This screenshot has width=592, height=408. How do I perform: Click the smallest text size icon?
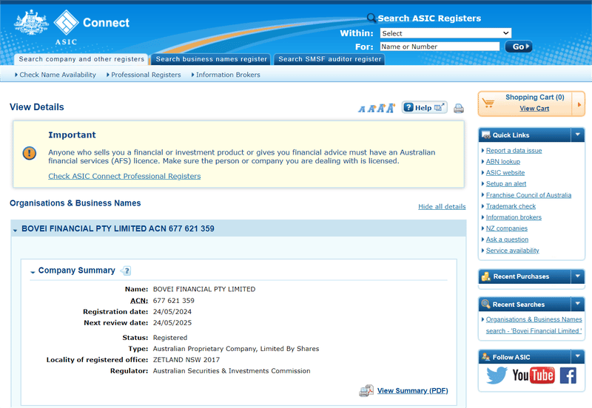[362, 109]
